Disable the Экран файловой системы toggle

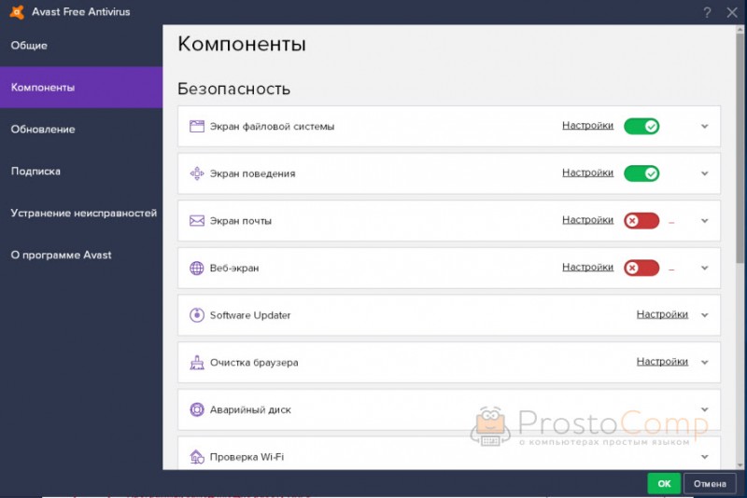pos(641,126)
